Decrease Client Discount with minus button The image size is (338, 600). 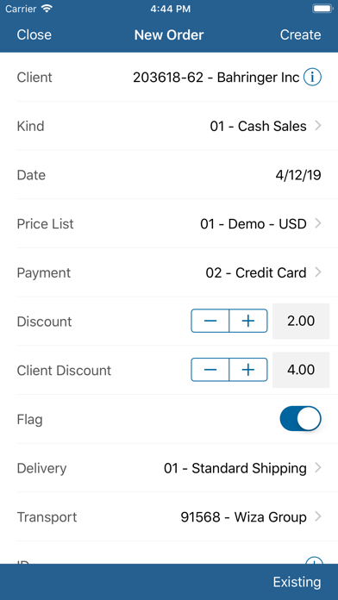tap(210, 370)
